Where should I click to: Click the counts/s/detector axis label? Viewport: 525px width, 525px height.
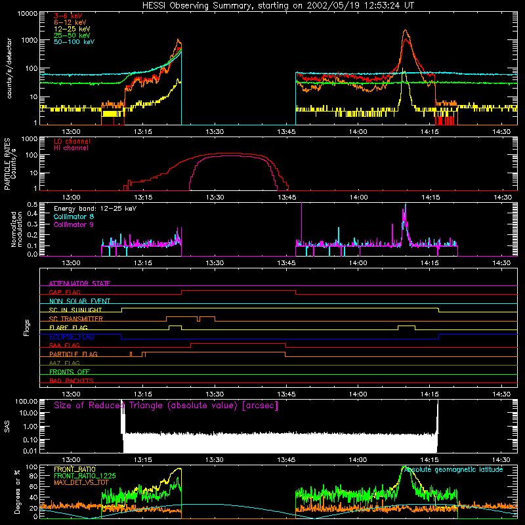tap(9, 68)
